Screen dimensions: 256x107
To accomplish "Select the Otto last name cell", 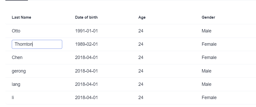I will tap(16, 31).
